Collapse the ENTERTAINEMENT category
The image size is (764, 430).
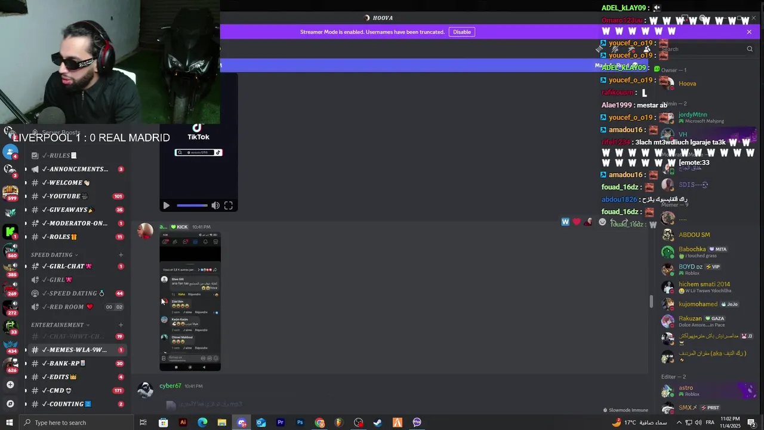tap(60, 325)
